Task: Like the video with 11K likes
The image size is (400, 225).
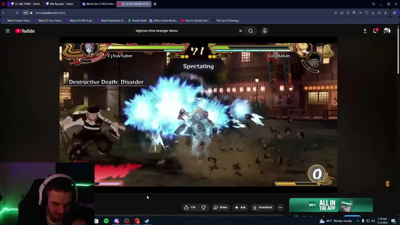Action: click(x=190, y=207)
